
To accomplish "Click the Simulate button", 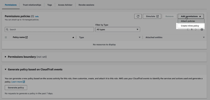I will click(x=152, y=16).
